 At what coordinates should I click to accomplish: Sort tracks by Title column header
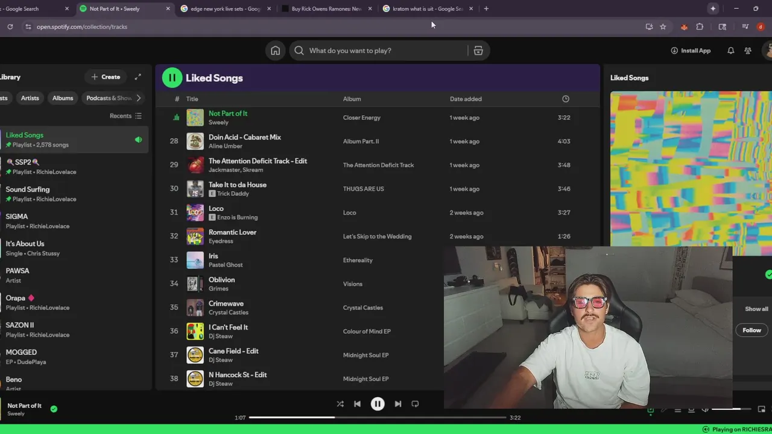tap(192, 99)
